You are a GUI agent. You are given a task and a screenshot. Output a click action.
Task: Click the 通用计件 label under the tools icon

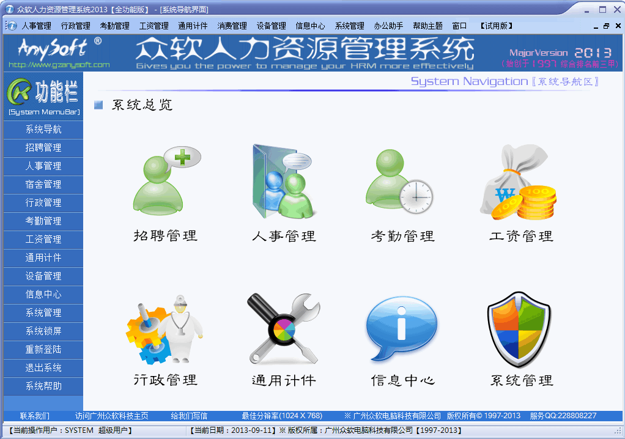pyautogui.click(x=284, y=380)
